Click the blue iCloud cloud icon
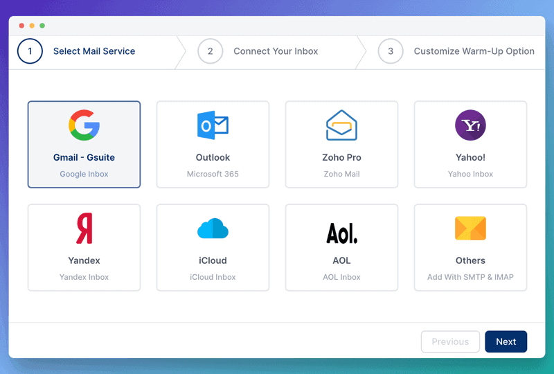The image size is (554, 374). point(213,229)
